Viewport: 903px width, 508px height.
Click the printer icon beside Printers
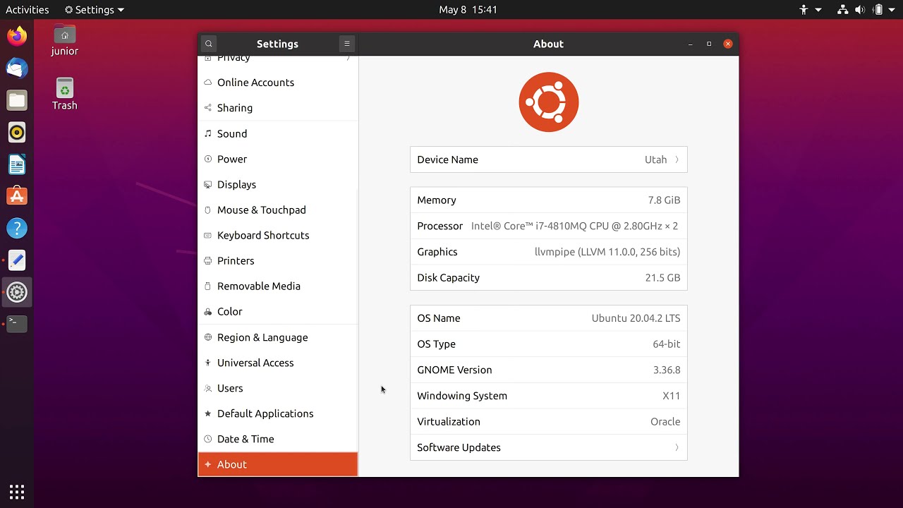(207, 260)
